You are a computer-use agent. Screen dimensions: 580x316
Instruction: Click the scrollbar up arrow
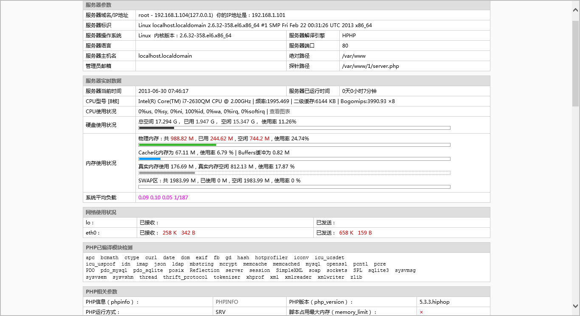(x=576, y=4)
